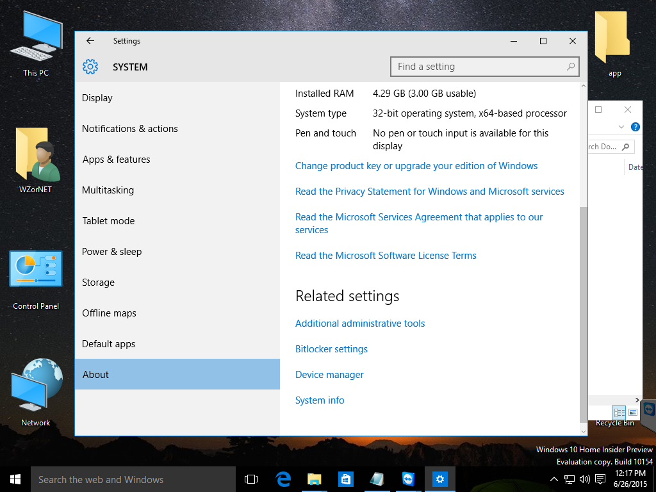Screen dimensions: 656x492
Task: Click the SYSTEM gear icon
Action: click(x=90, y=67)
